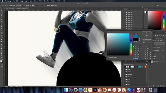Open the Sample All Layers dropdown

click(38, 5)
